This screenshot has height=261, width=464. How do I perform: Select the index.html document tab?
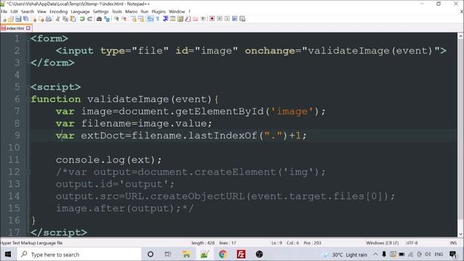click(15, 28)
